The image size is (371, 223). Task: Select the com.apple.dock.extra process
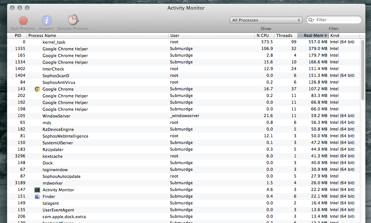coord(183,216)
